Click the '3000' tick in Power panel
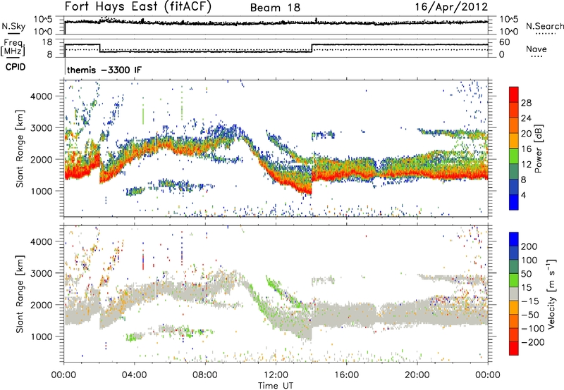The height and width of the screenshot is (390, 564). tap(42, 128)
